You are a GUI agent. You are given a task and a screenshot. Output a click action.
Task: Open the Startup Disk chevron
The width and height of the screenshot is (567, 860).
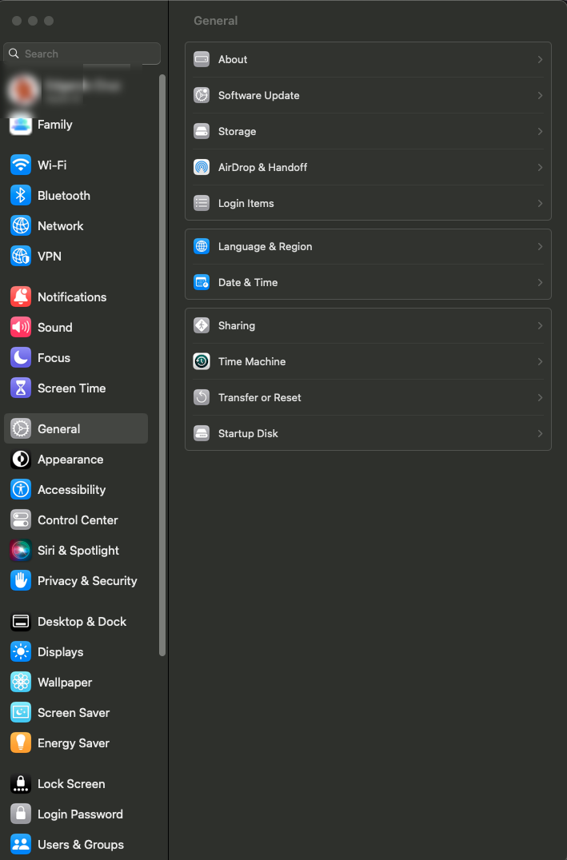(540, 434)
